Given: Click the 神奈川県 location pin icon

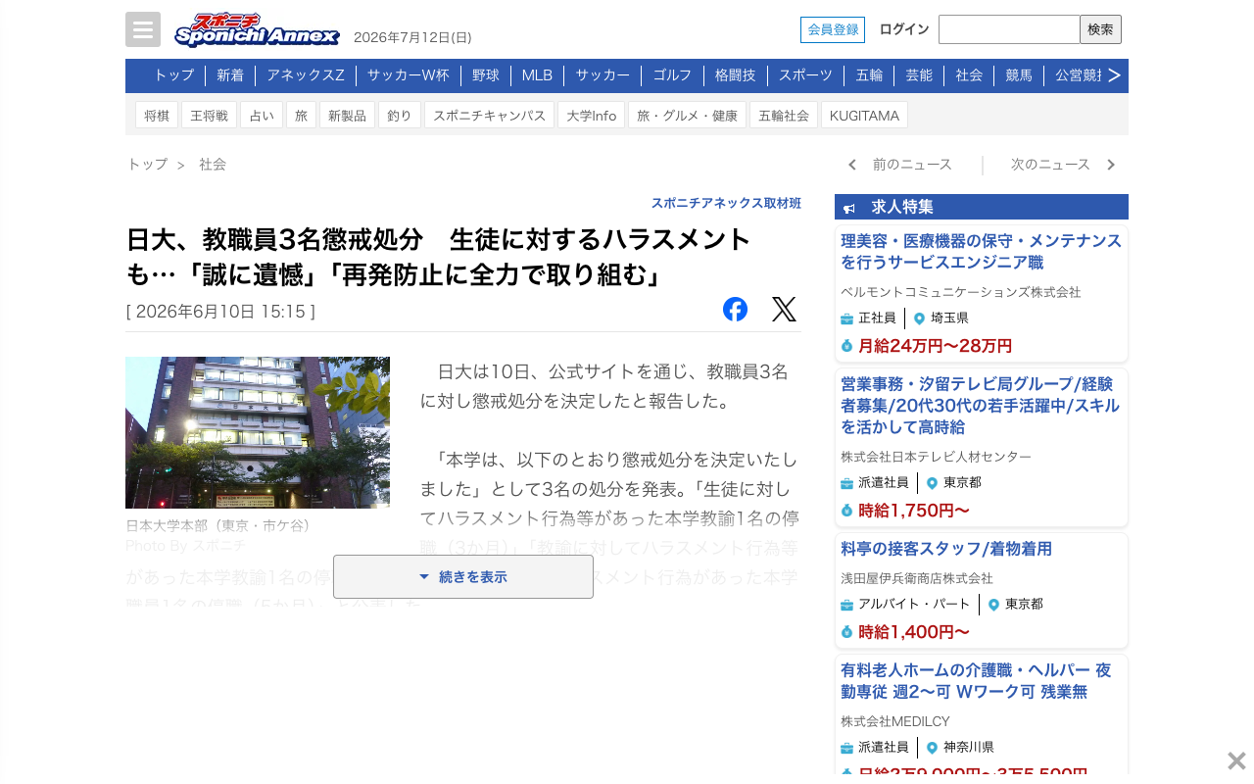Looking at the screenshot, I should (932, 748).
